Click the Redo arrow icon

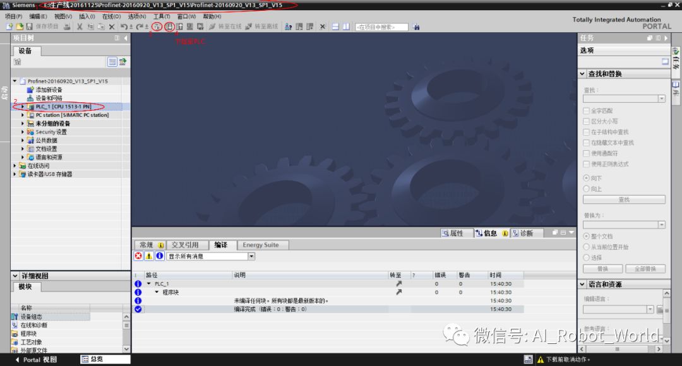(x=140, y=27)
